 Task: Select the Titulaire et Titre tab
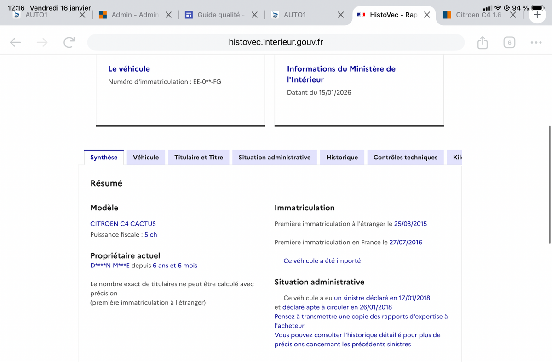pos(198,157)
